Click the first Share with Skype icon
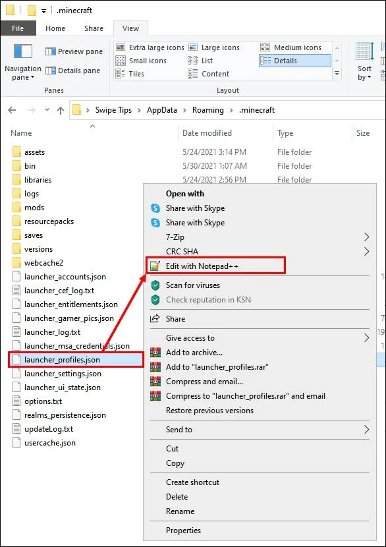 click(155, 208)
